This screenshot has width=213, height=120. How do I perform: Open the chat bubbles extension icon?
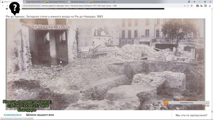coord(205,6)
